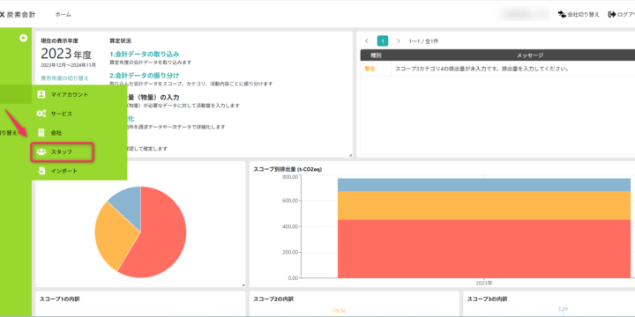Click the orange segment of stacked bar chart

(x=484, y=205)
